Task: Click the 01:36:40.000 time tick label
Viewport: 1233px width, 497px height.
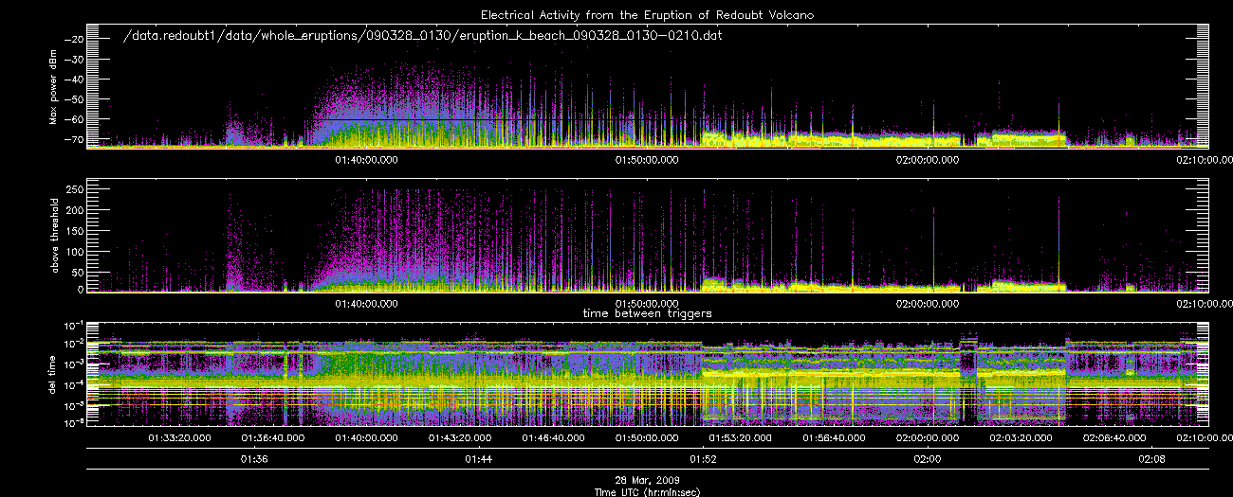Action: coord(273,438)
